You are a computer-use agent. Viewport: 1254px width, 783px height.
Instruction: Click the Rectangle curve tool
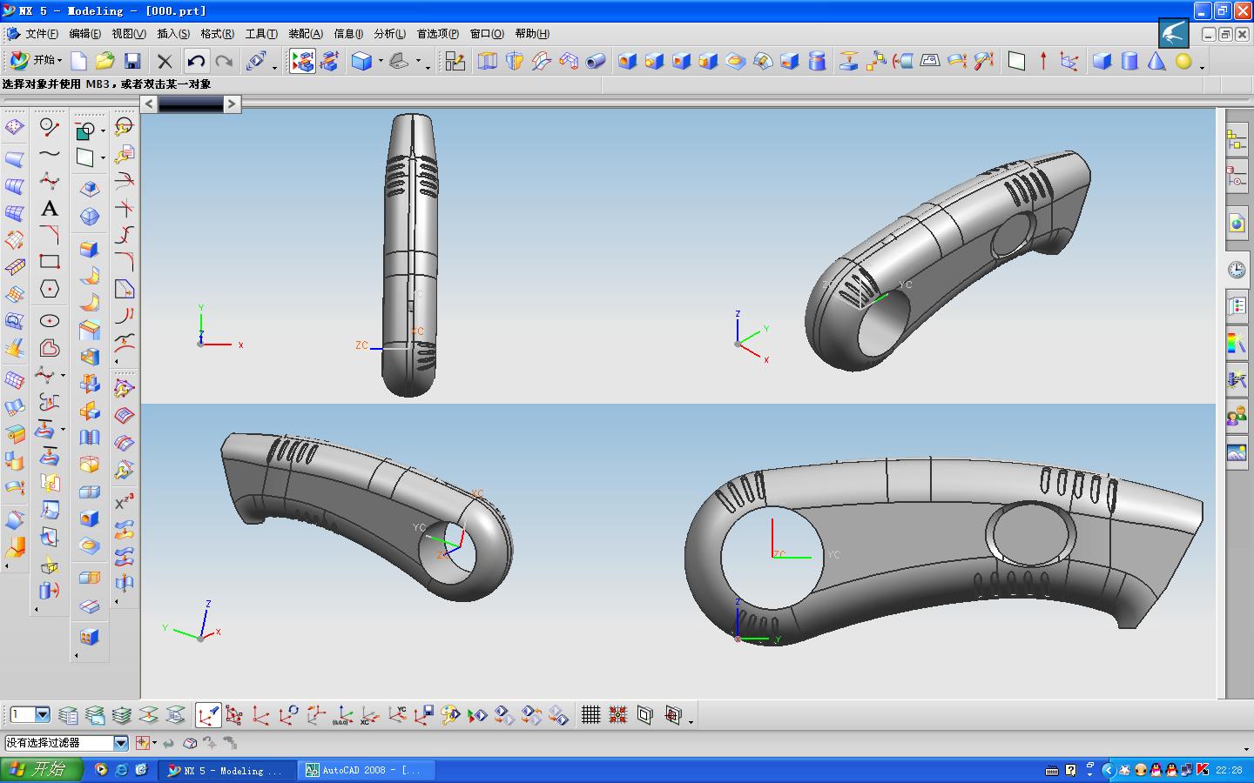point(50,262)
